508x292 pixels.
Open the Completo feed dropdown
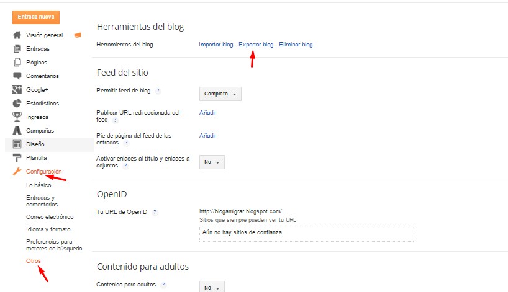220,94
